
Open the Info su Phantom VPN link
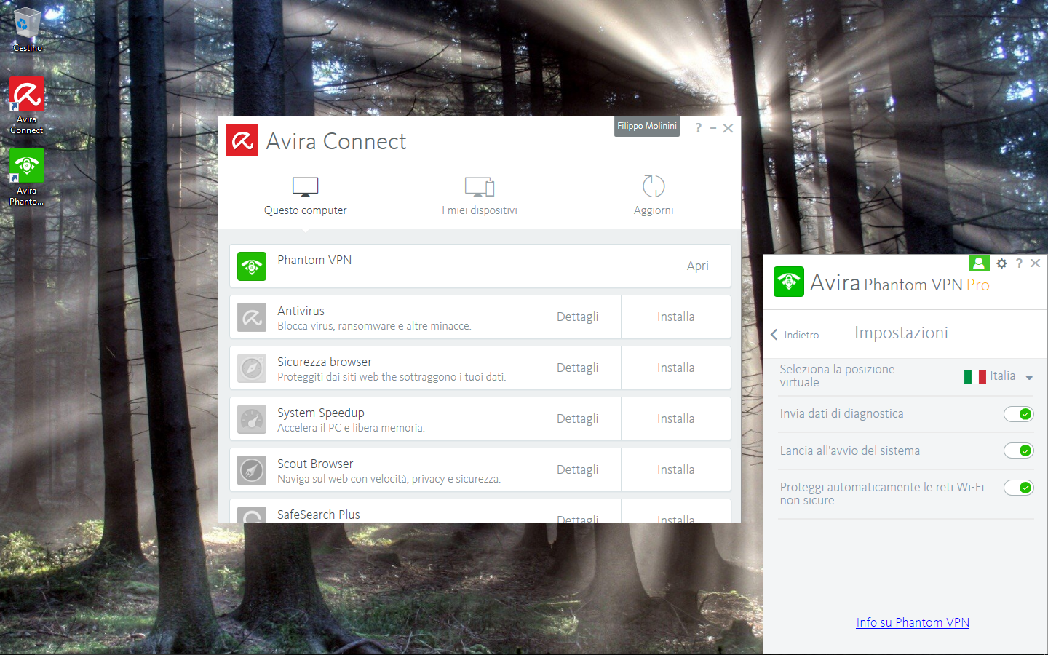tap(913, 622)
